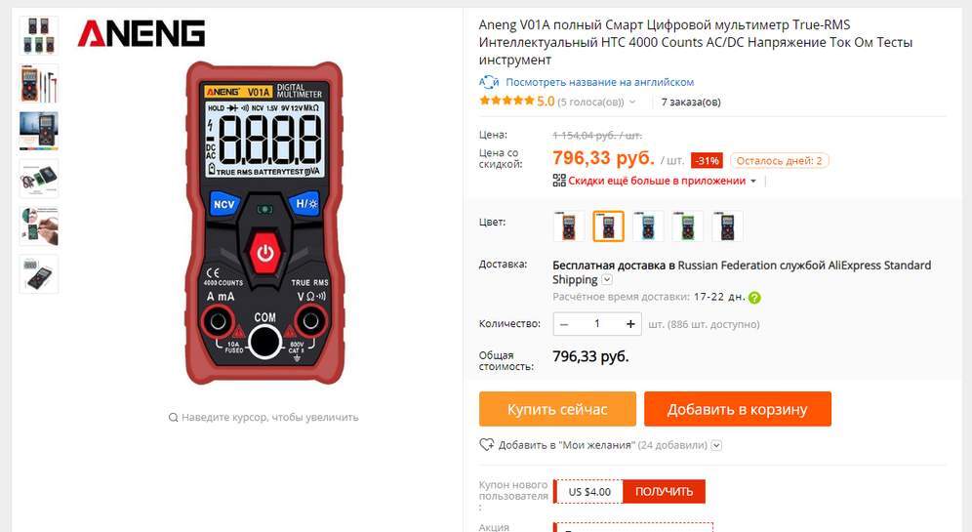Click the Добавить в корзину button

[737, 409]
